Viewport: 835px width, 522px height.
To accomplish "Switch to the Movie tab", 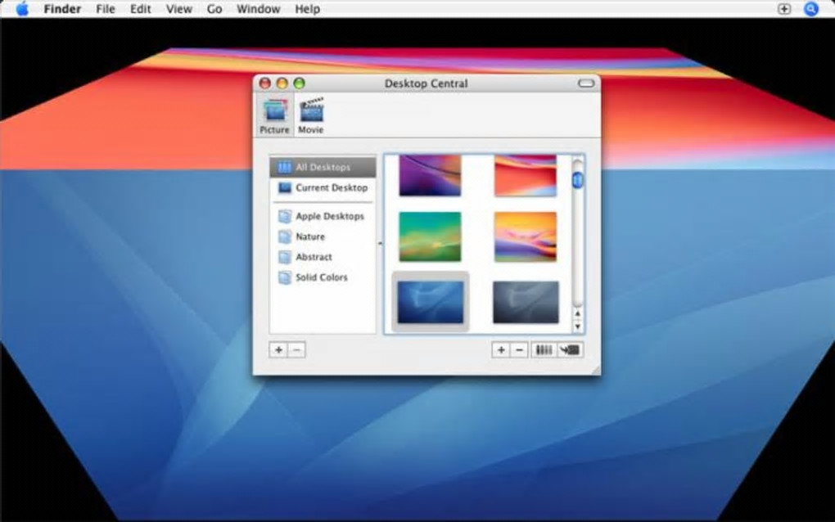I will (x=311, y=115).
